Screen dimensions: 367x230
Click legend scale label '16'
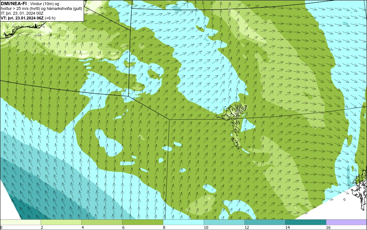point(328,227)
